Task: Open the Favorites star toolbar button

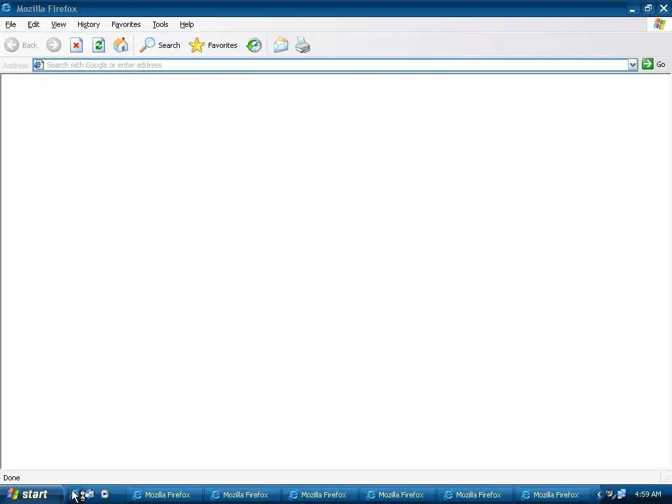Action: click(213, 45)
